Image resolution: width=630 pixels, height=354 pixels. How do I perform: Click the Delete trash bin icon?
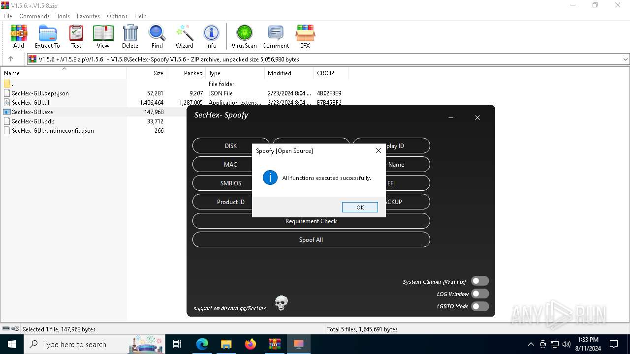point(130,37)
